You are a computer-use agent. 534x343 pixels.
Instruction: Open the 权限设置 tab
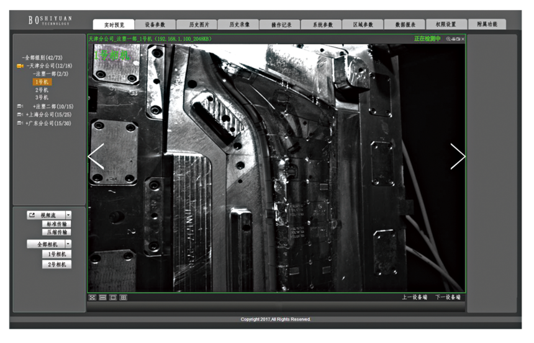pos(446,24)
